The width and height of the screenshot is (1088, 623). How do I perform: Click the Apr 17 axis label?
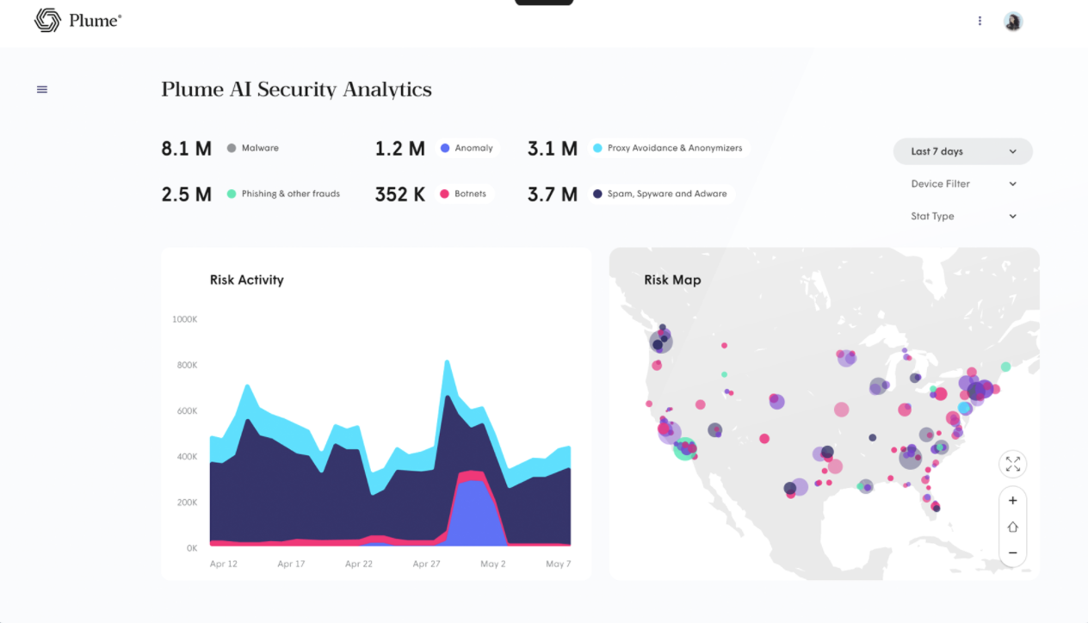click(x=291, y=564)
